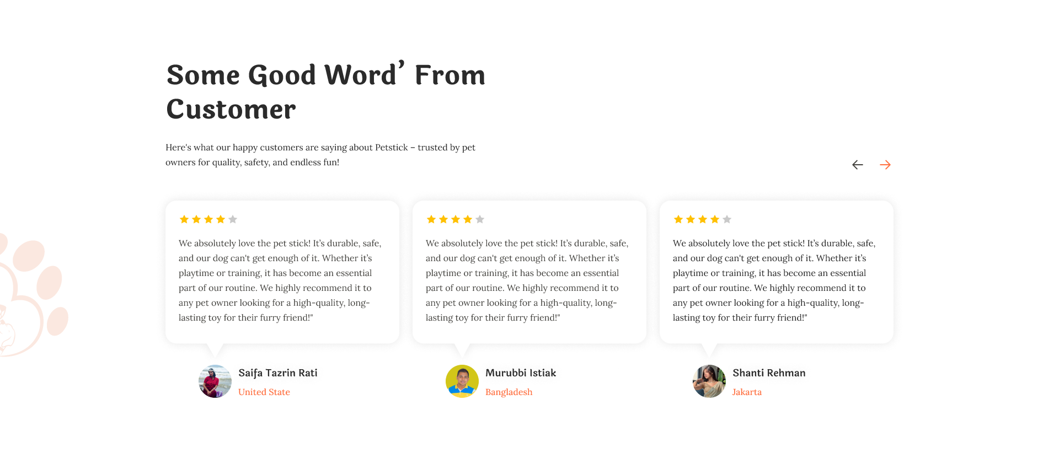Click the Jakarta location label
1059x454 pixels.
point(747,392)
